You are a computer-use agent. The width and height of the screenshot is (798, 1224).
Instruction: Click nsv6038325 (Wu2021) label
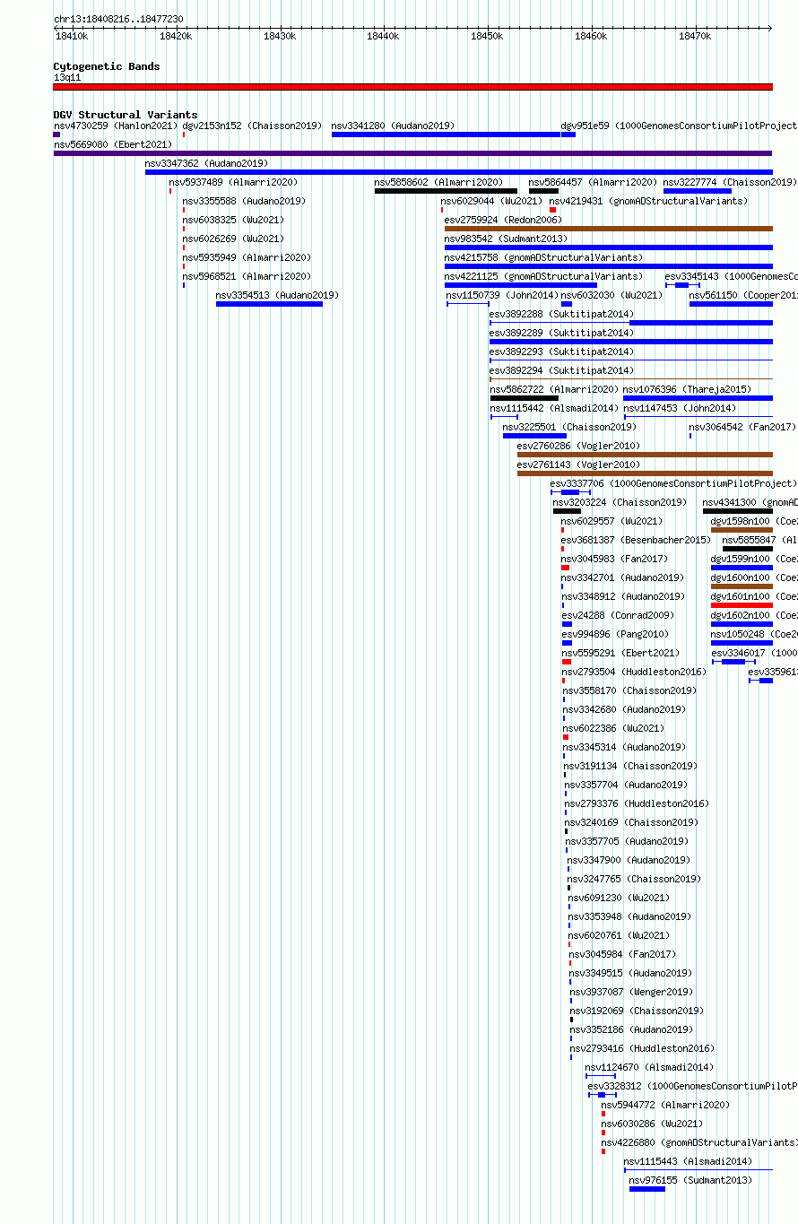point(233,220)
